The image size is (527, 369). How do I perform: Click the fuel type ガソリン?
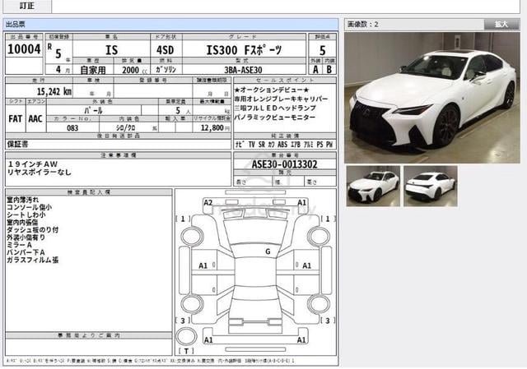166,69
